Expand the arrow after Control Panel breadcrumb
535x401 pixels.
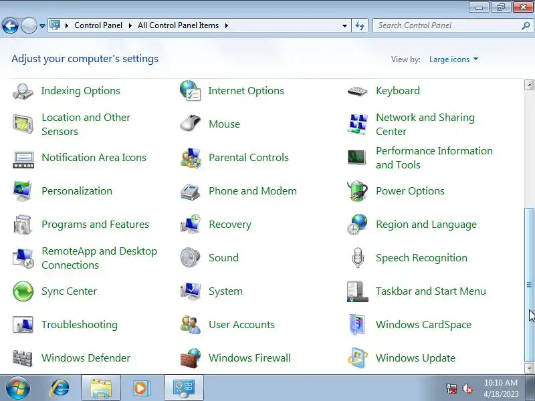pyautogui.click(x=130, y=25)
